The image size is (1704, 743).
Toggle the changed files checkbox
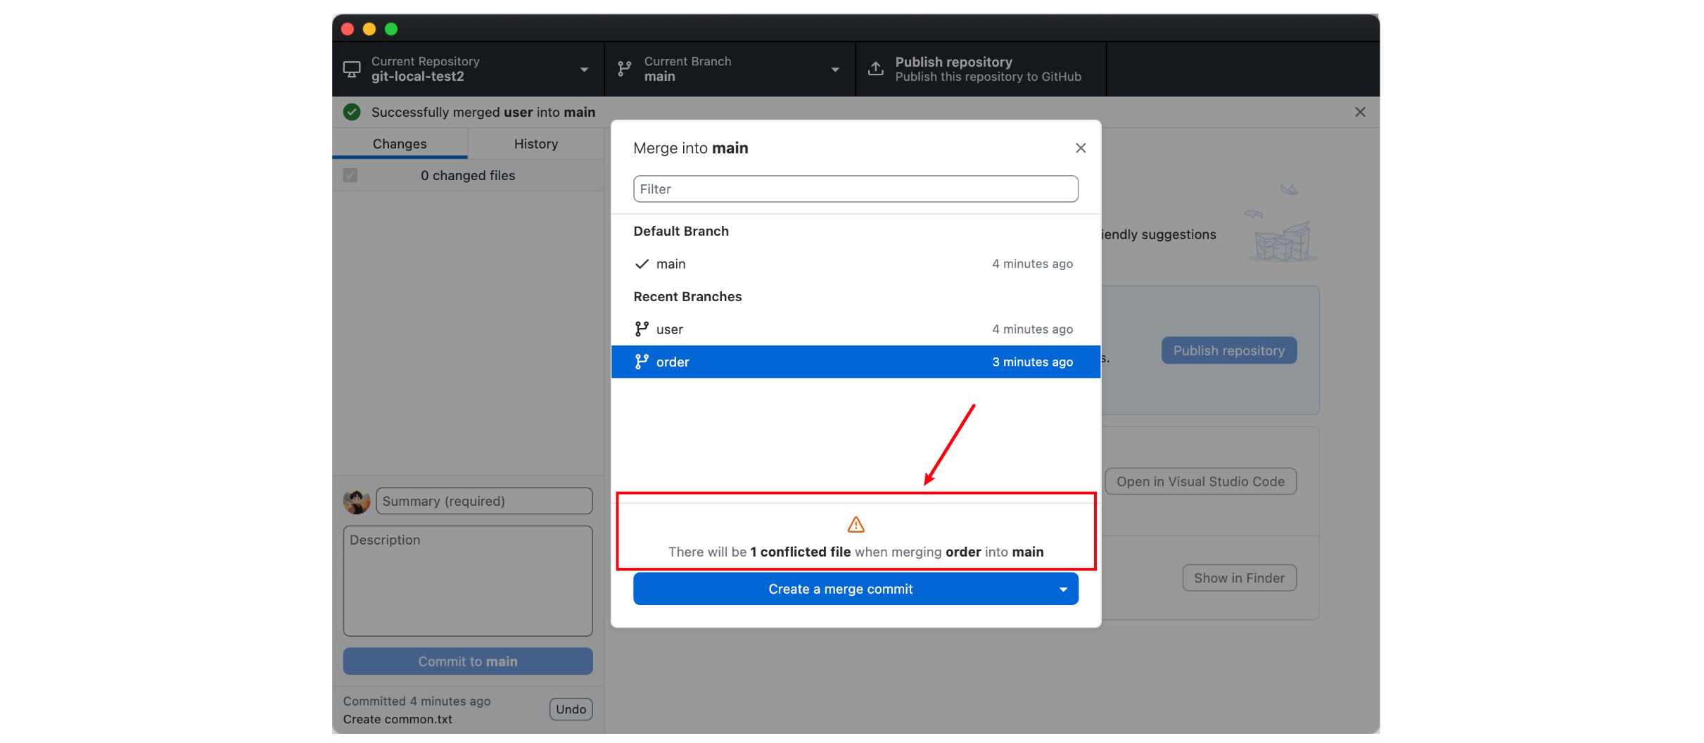pyautogui.click(x=350, y=175)
